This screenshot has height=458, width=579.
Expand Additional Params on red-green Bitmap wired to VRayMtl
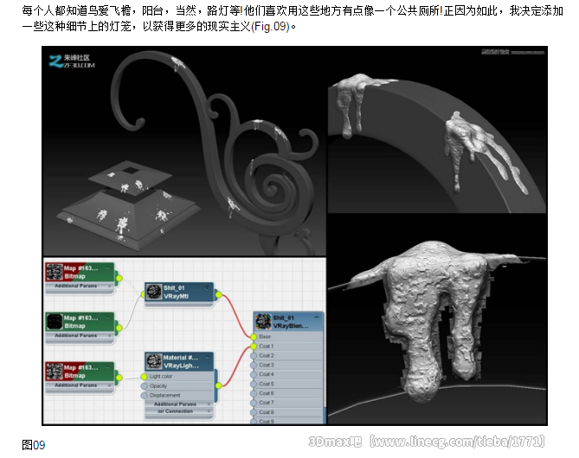pyautogui.click(x=110, y=286)
